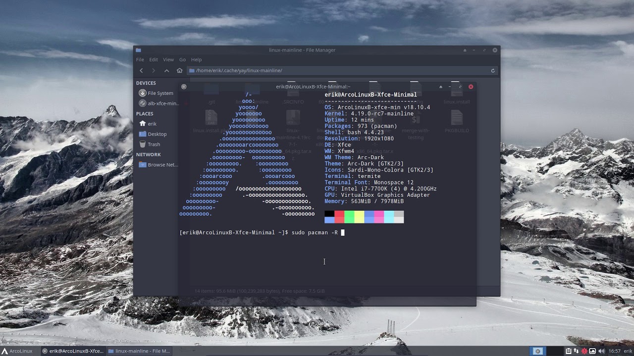This screenshot has width=634, height=356.
Task: Click the PLACES heading in sidebar
Action: [145, 114]
